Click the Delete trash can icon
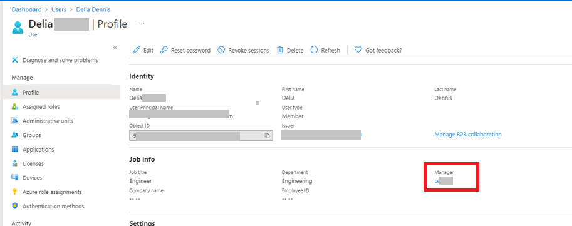This screenshot has height=226, width=572. [280, 50]
